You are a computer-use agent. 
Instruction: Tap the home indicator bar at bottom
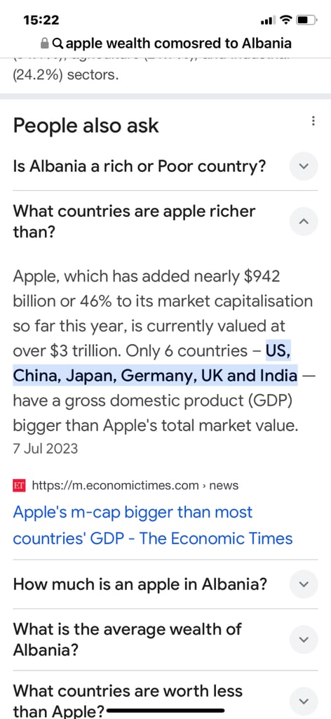coord(165,711)
